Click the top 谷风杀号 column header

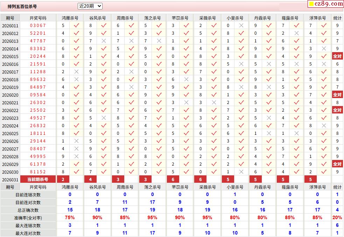pyautogui.click(x=97, y=18)
